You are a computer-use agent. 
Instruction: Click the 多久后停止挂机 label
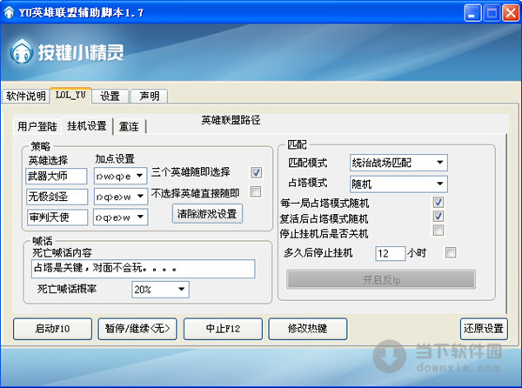tap(318, 253)
